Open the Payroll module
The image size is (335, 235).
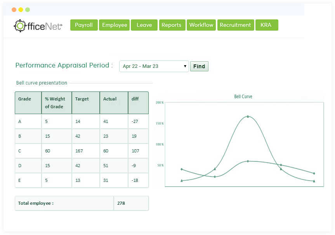[x=83, y=25]
